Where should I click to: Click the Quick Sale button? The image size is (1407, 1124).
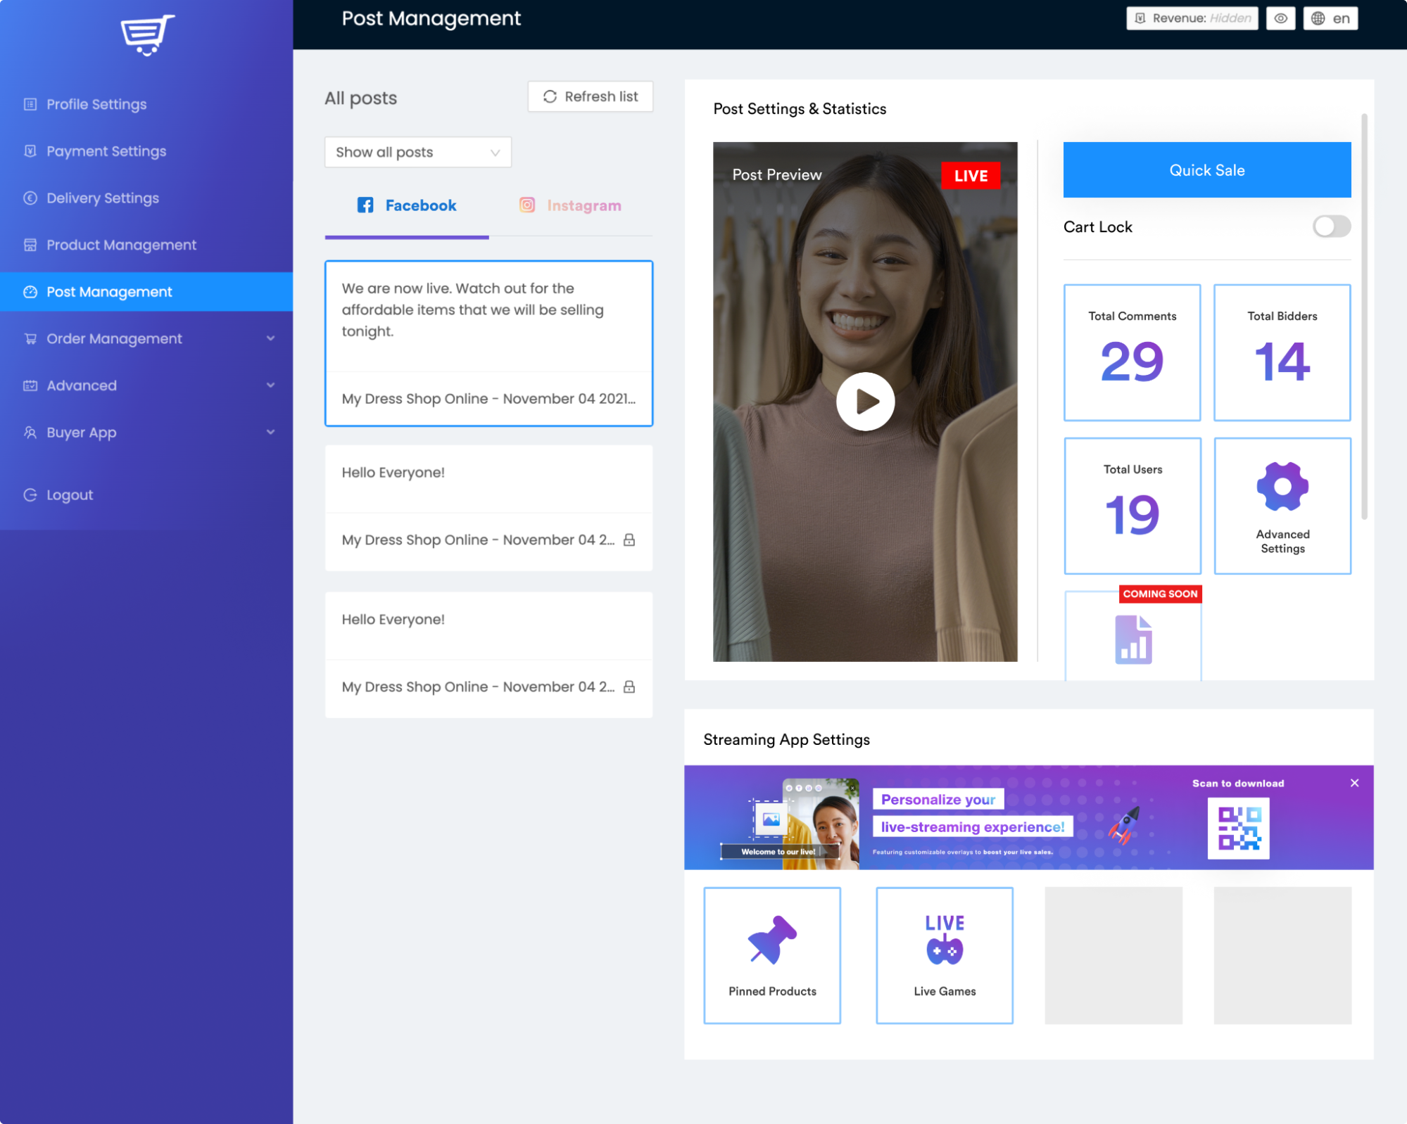(x=1206, y=170)
